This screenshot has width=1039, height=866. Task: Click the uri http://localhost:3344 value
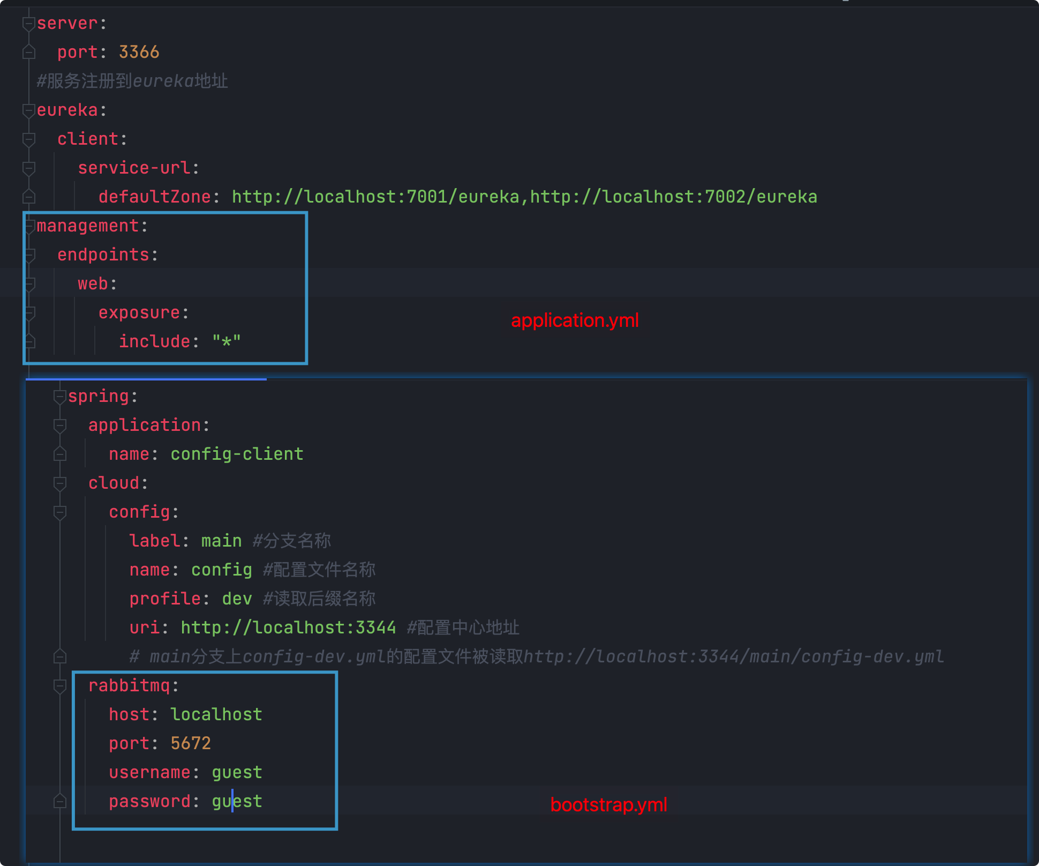pyautogui.click(x=288, y=628)
